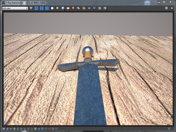Enable monochromatic mode with gray circle

(58, 8)
